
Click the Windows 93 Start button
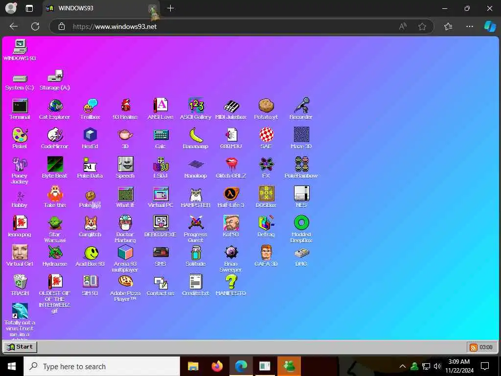click(20, 347)
